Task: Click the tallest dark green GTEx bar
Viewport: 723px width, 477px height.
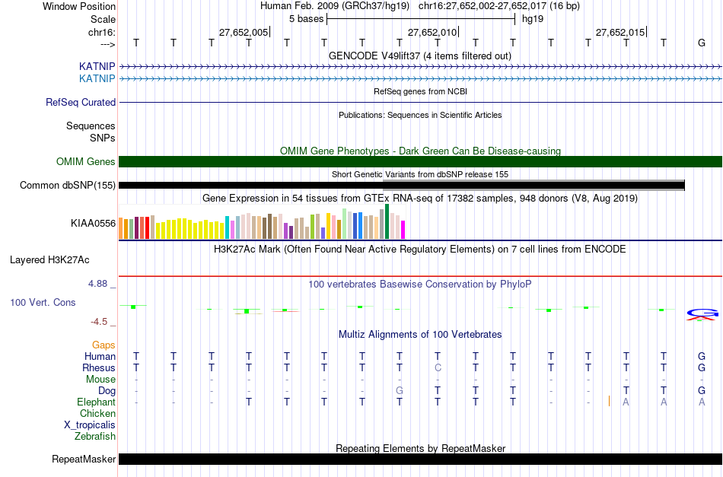Action: click(387, 221)
